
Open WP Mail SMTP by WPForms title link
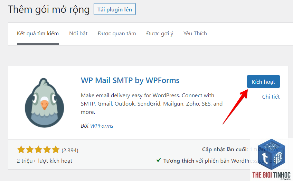tap(130, 81)
